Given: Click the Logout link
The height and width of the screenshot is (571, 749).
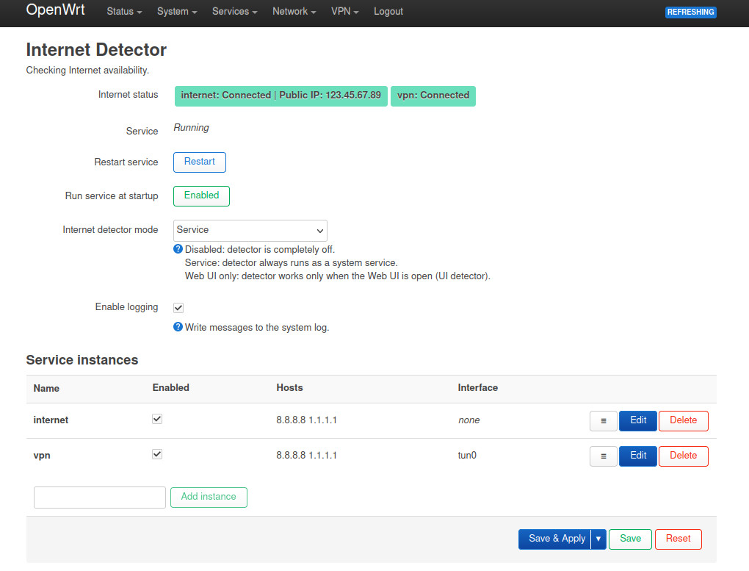Looking at the screenshot, I should (x=388, y=12).
